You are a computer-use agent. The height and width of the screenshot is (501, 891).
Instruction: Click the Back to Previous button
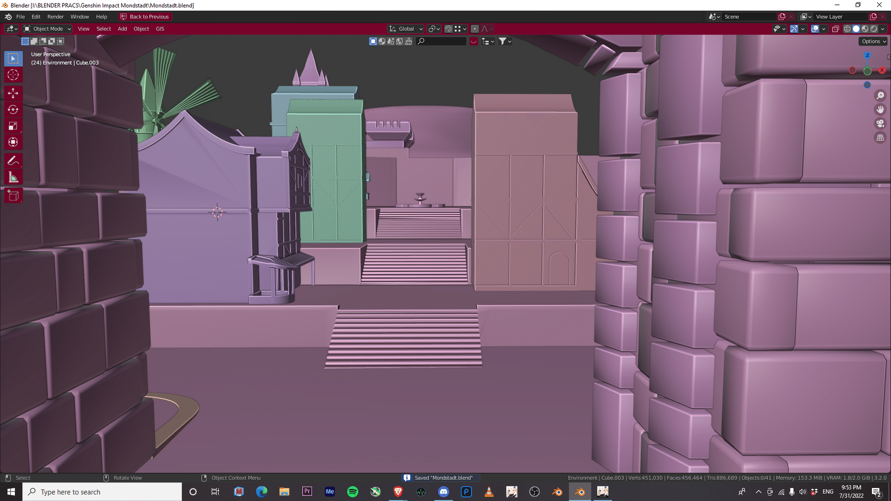tap(145, 17)
